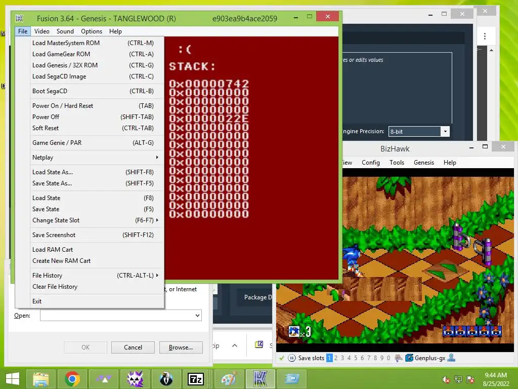Open the Fusion Help menu
518x389 pixels.
click(116, 31)
